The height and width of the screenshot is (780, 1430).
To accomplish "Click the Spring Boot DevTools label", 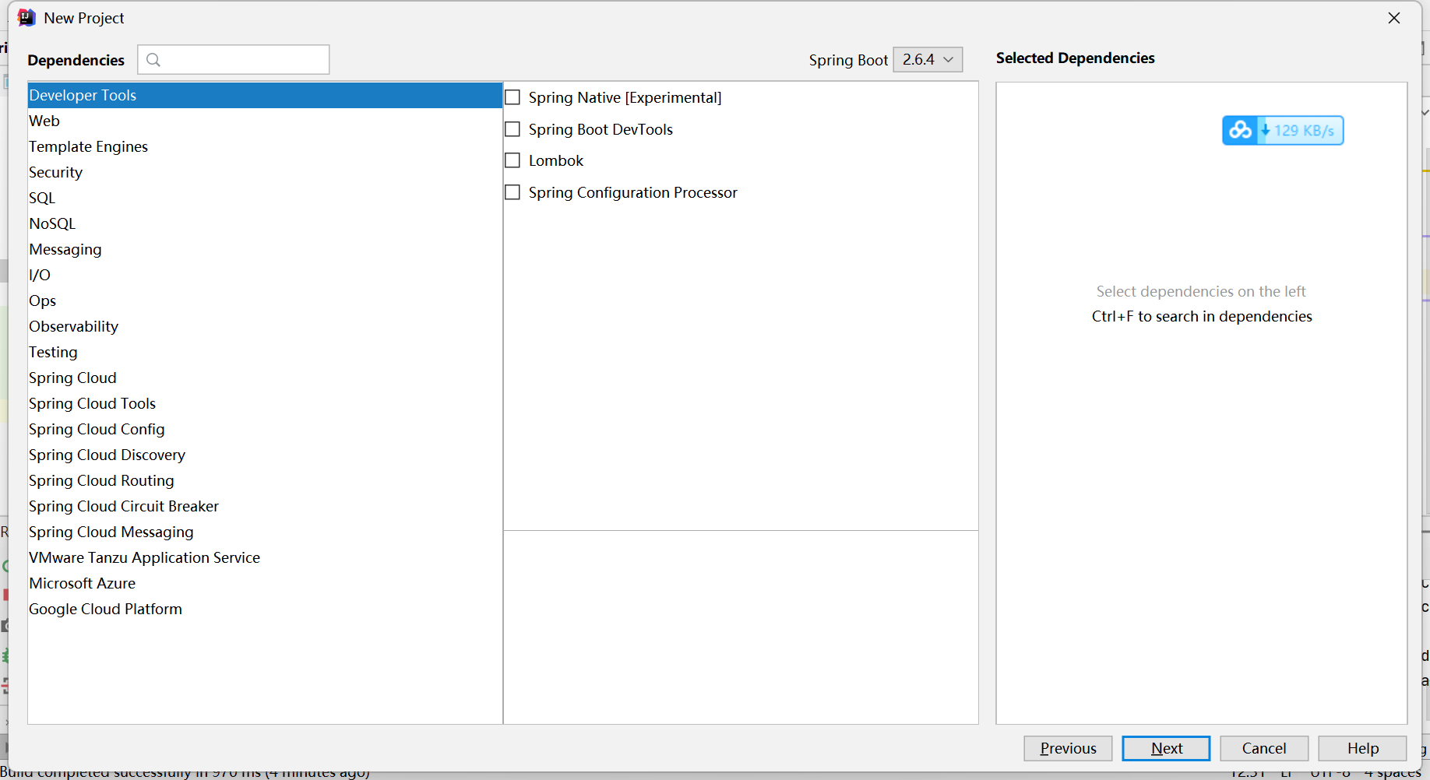I will tap(601, 129).
